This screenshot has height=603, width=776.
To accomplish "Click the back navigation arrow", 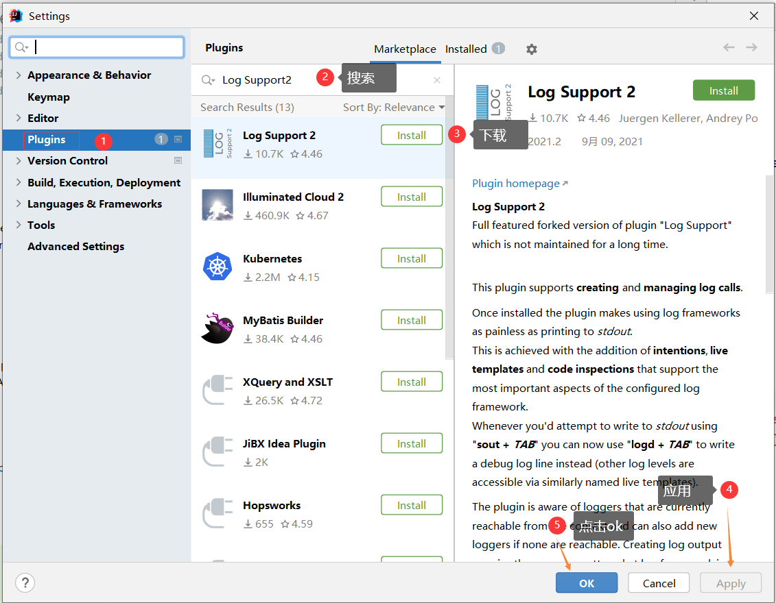I will (729, 47).
